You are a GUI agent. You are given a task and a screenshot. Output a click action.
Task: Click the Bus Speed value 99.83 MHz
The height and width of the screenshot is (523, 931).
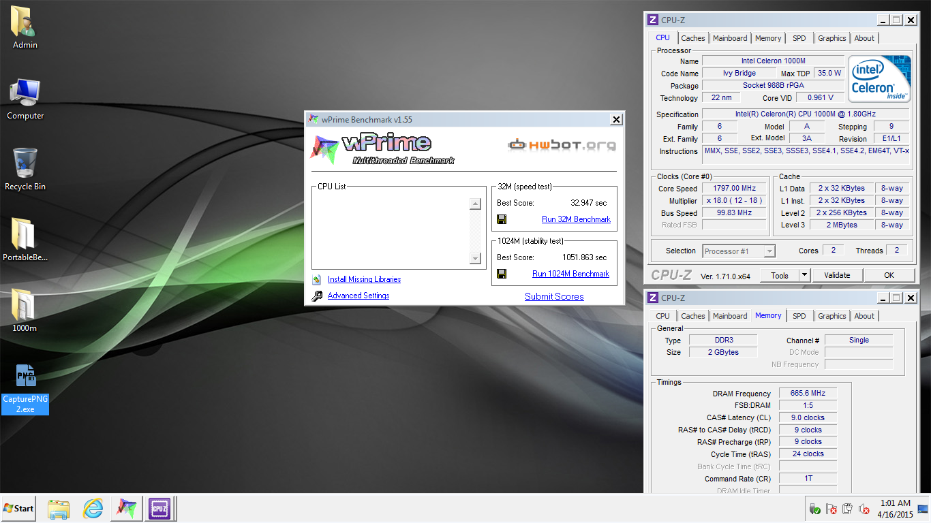coord(735,213)
